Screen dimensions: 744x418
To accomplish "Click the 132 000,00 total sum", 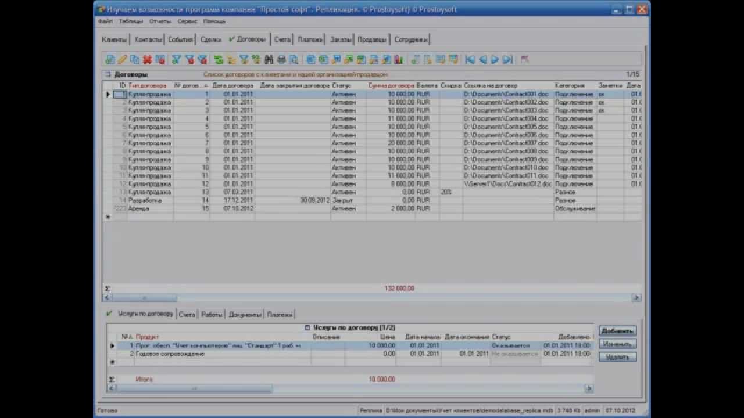I will pyautogui.click(x=399, y=289).
